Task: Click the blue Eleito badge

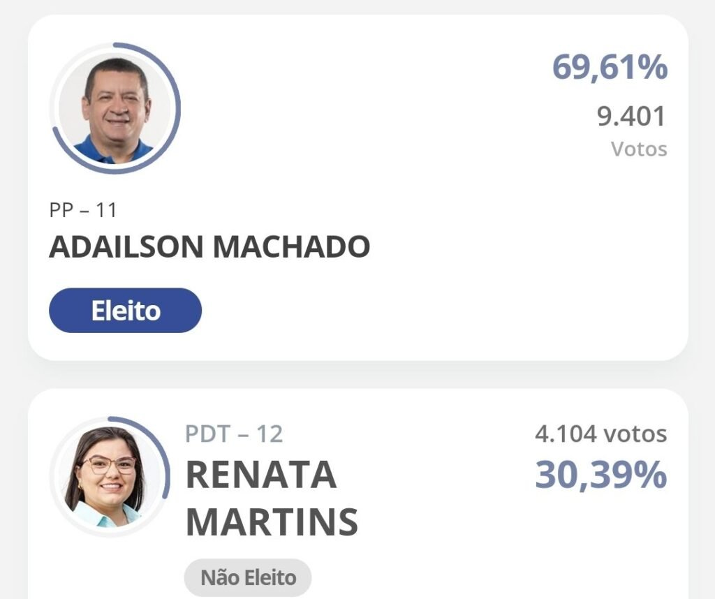Action: (125, 311)
